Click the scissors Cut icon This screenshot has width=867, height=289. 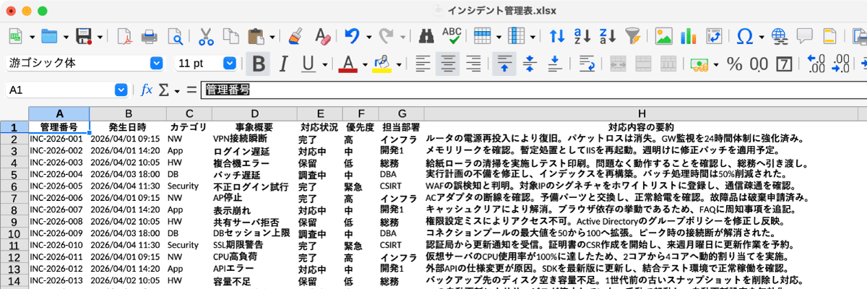tap(205, 35)
